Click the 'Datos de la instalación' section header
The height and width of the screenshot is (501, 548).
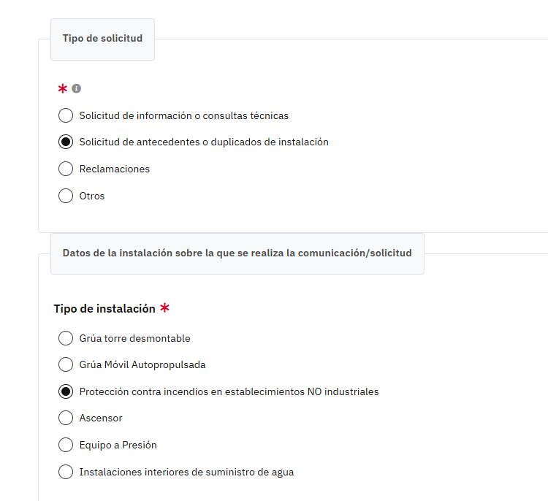pos(237,253)
